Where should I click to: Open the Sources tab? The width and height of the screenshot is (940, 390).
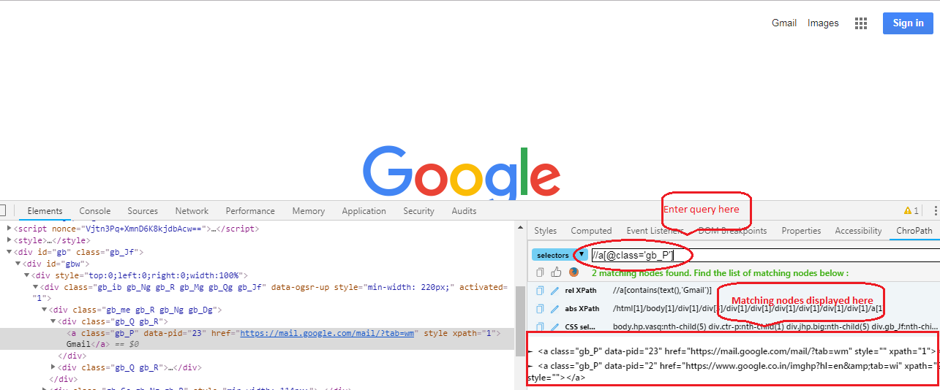coord(143,211)
